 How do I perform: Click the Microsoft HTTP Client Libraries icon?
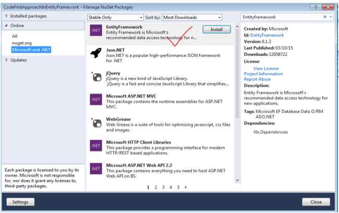[x=96, y=146]
